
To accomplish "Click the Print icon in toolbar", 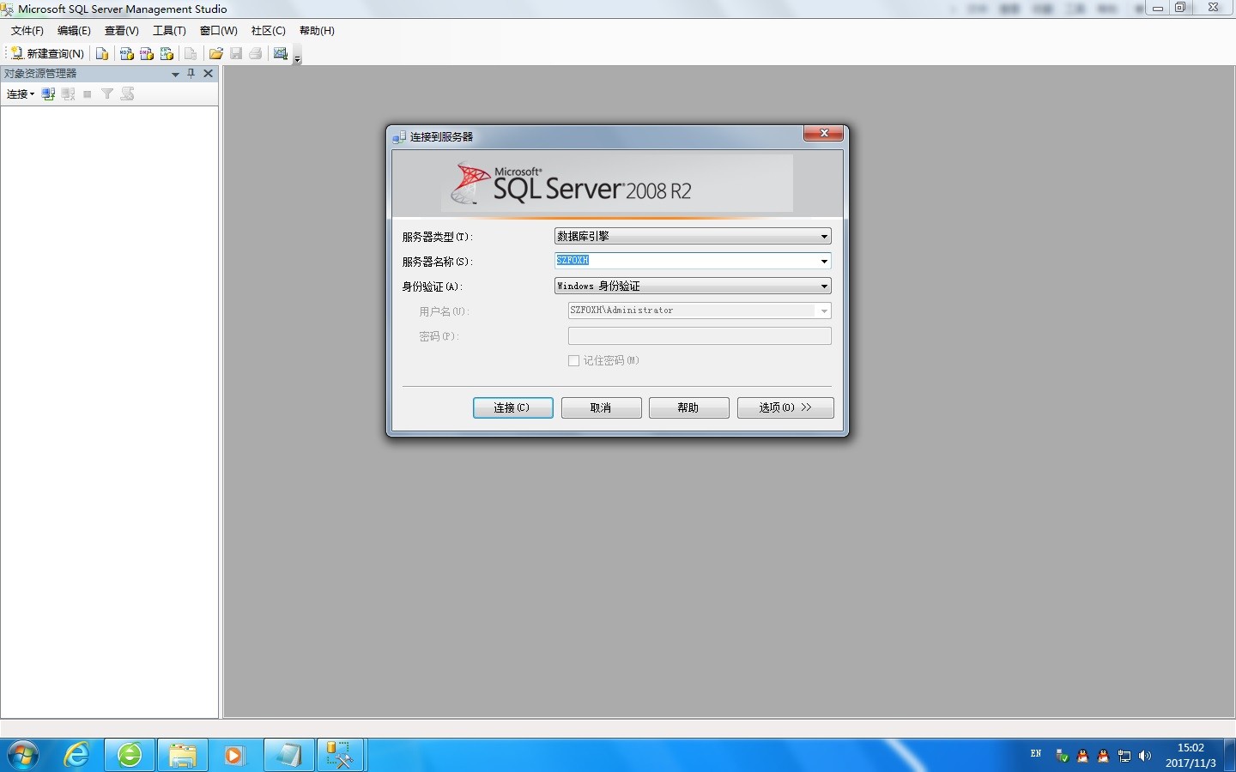I will [256, 53].
